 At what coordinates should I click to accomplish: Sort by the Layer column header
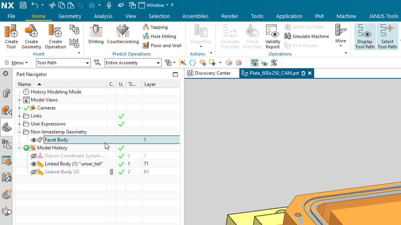tap(161, 84)
